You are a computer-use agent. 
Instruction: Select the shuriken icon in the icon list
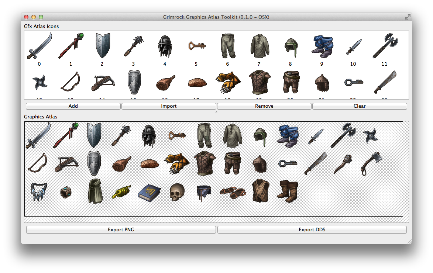pyautogui.click(x=39, y=83)
